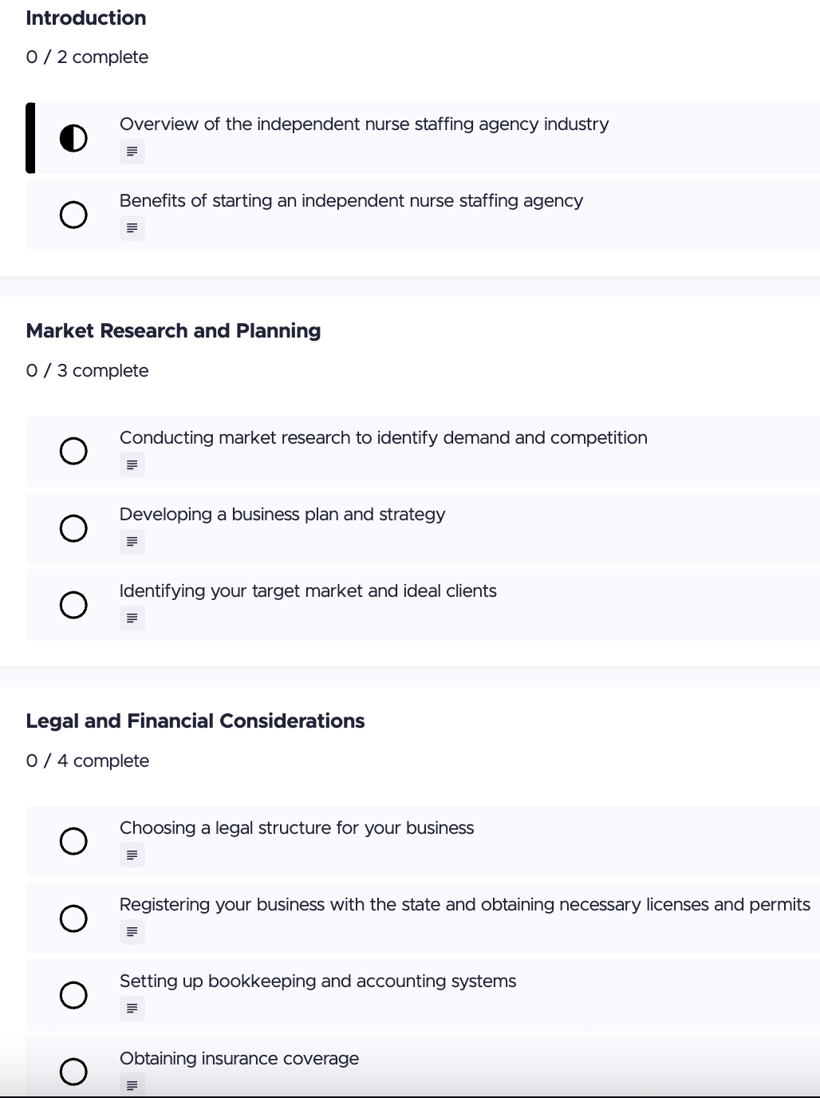820x1098 pixels.
Task: Select Legal and Financial Considerations heading
Action: pos(195,721)
